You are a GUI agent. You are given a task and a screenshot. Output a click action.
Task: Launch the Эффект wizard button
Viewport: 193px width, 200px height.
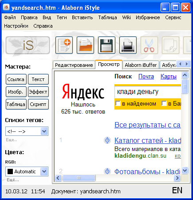click(x=38, y=92)
